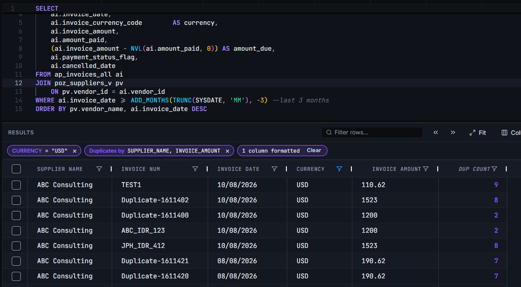
Task: Open filter for Dup Count column
Action: click(495, 169)
